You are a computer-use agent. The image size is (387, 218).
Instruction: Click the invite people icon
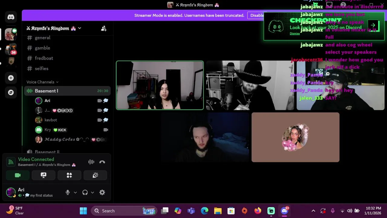104,28
